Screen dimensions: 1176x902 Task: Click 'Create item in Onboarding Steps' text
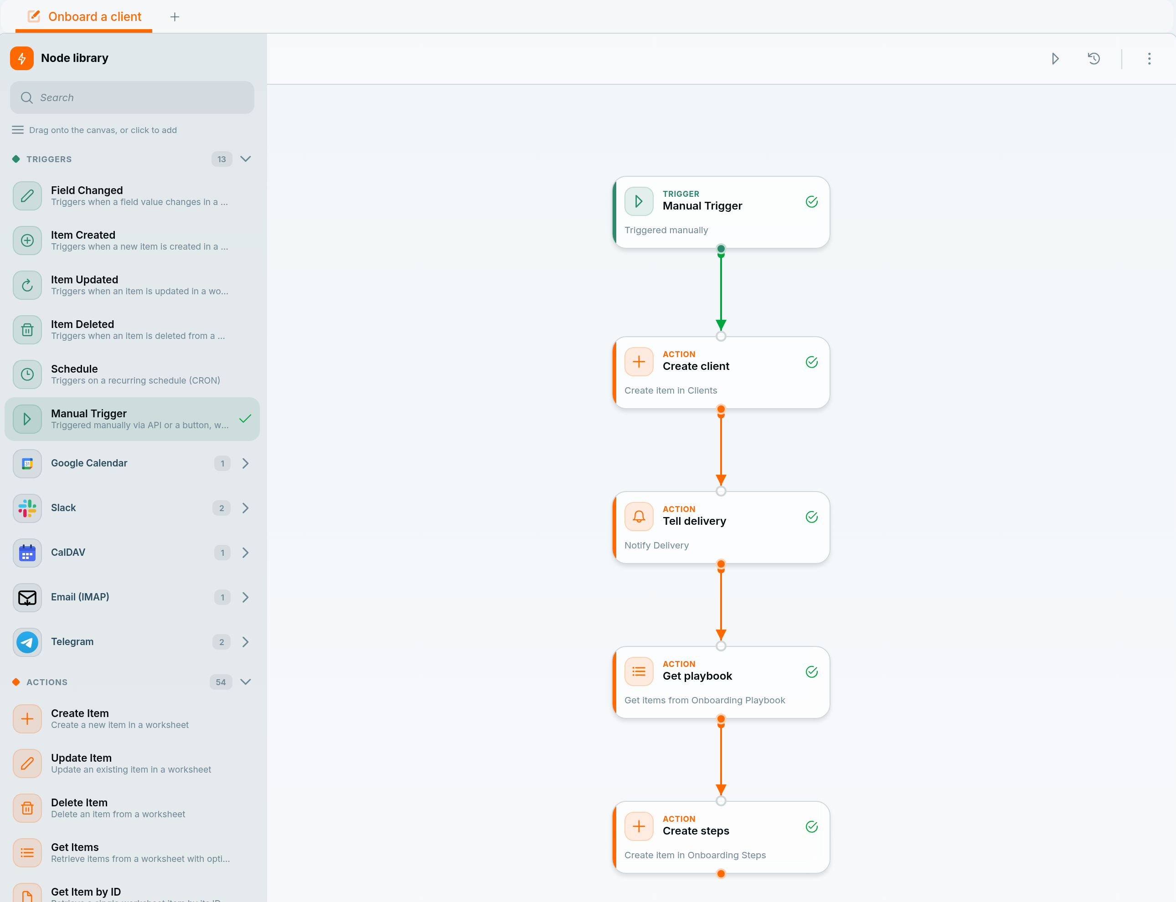tap(695, 855)
